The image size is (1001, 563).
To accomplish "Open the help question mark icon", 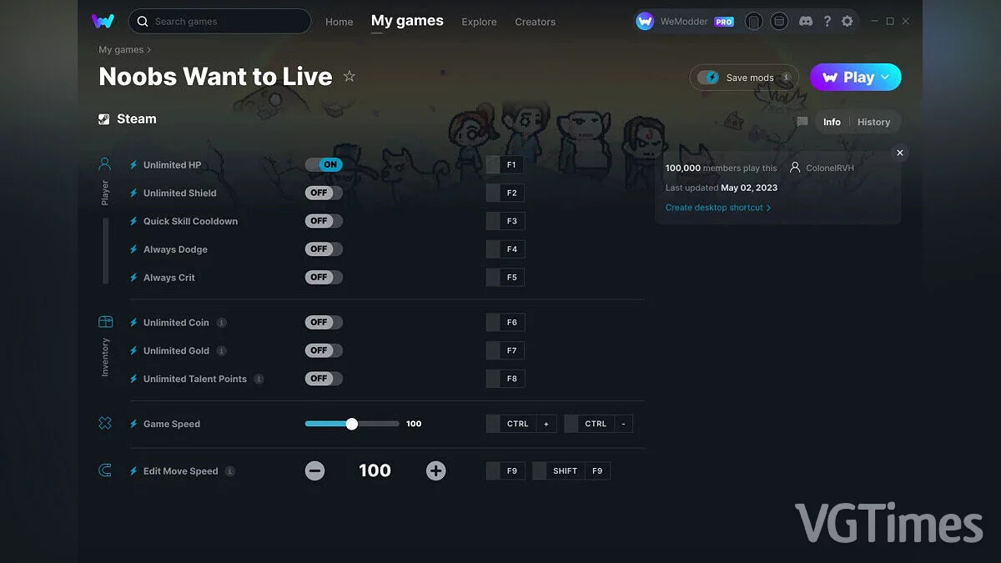I will pyautogui.click(x=827, y=22).
